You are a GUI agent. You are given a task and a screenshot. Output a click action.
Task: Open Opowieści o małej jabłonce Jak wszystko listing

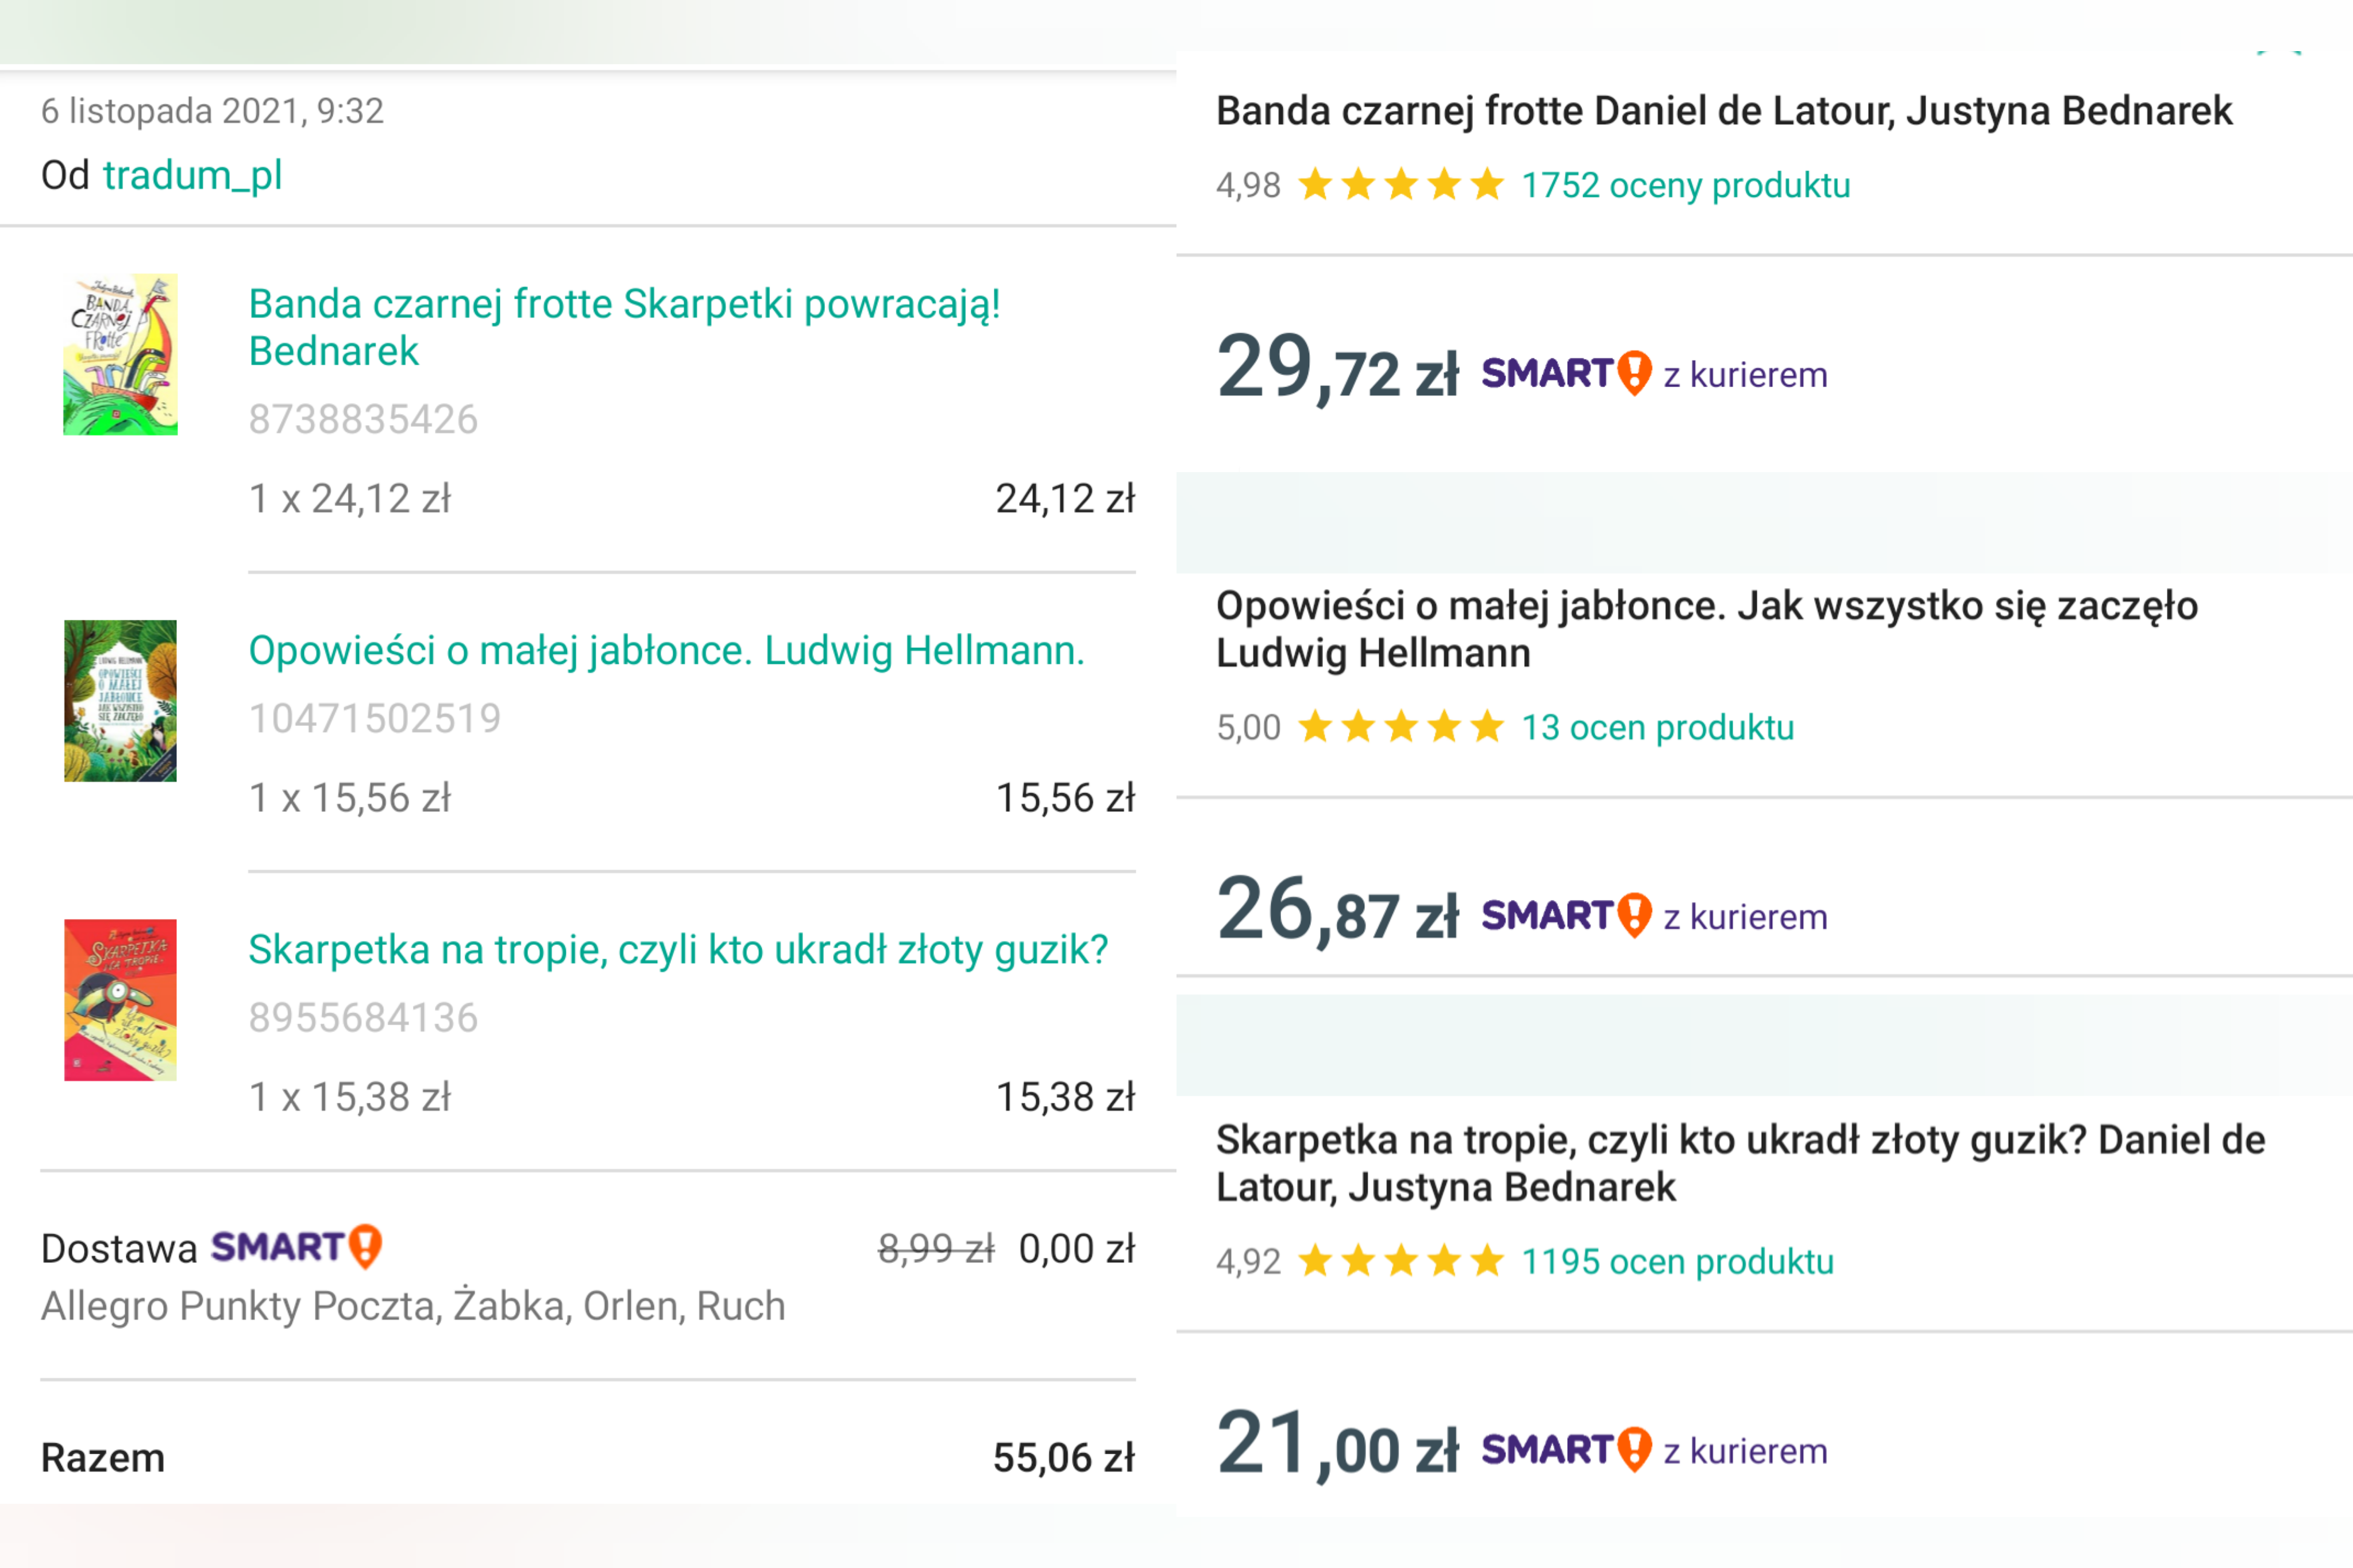[x=1706, y=629]
